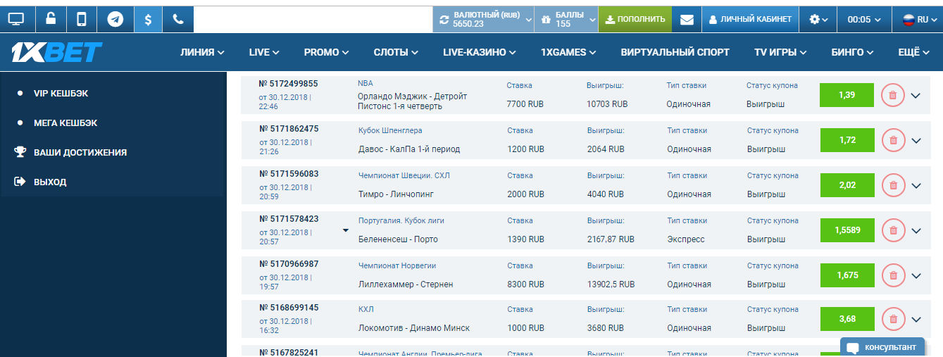The image size is (943, 357).
Task: Expand details of coupon 5170966987
Action: tap(916, 276)
